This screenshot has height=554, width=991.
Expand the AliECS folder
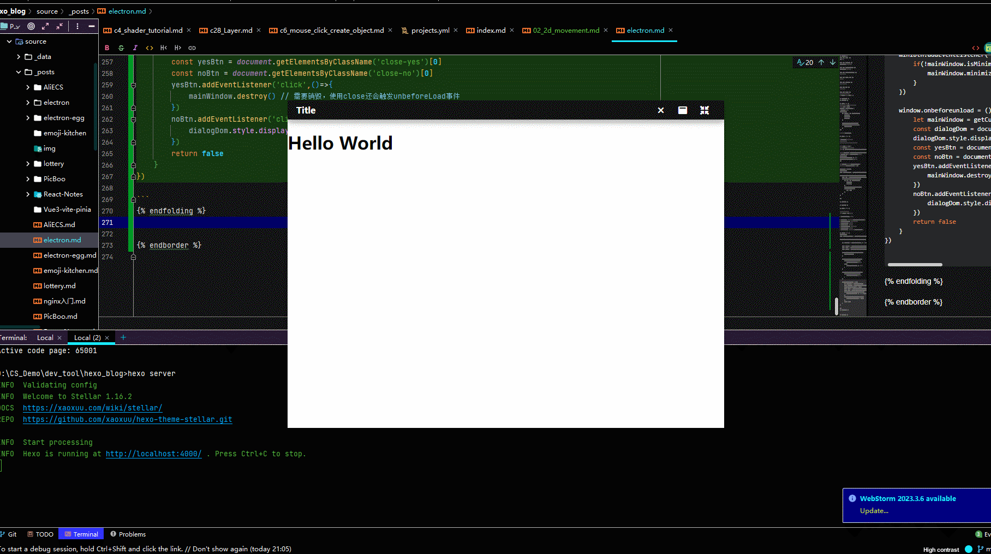(28, 87)
